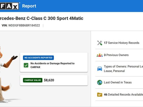Click the Report header title

(29, 6)
